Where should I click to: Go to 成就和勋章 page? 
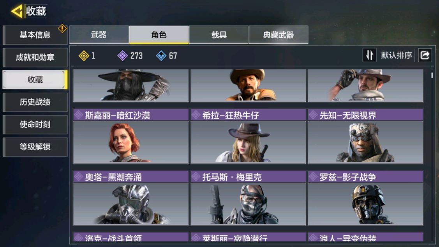tap(35, 57)
